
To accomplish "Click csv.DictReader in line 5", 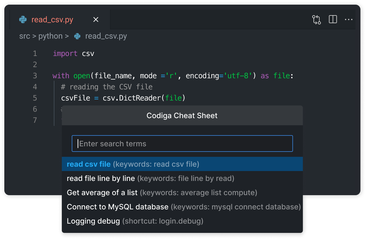I will click(132, 98).
